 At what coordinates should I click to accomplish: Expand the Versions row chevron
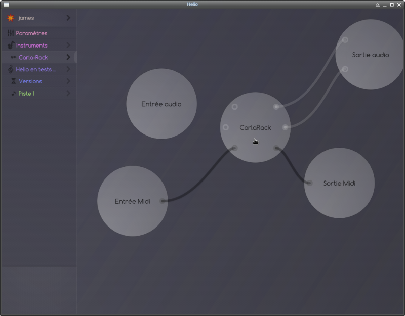[68, 81]
